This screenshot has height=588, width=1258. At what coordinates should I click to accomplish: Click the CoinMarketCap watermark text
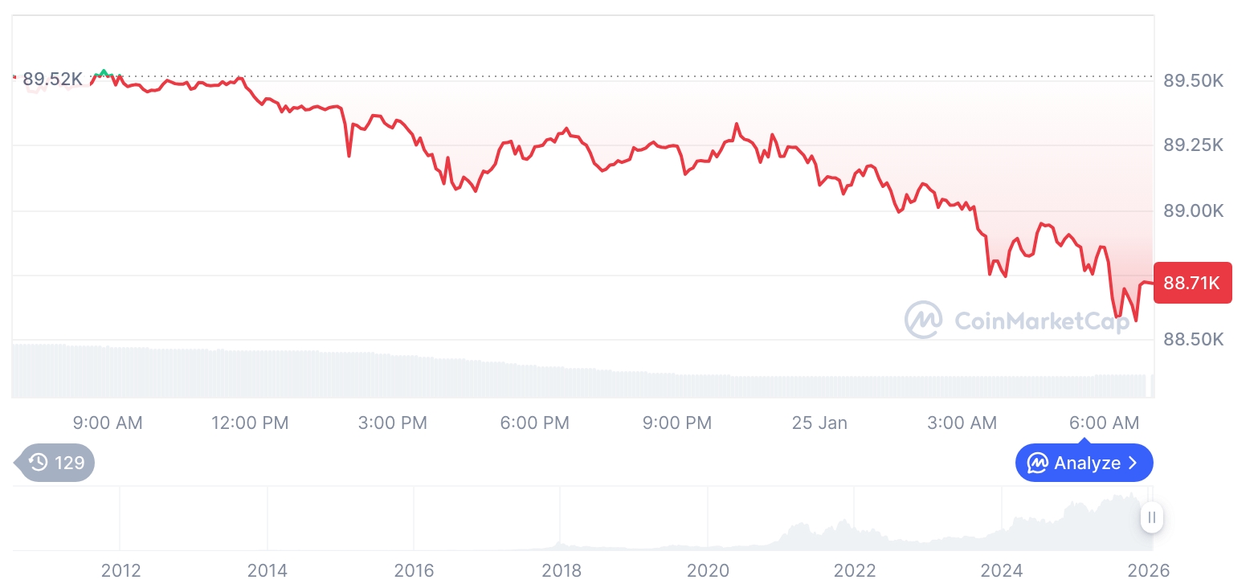tap(1041, 321)
